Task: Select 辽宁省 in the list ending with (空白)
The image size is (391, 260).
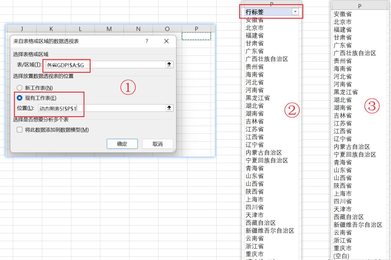Action: coord(342,139)
